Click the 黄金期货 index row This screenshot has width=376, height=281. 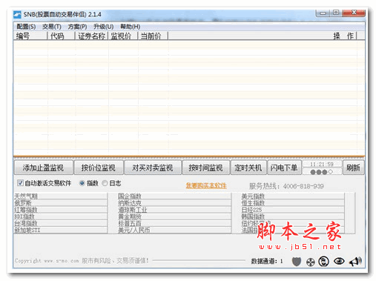(174, 216)
